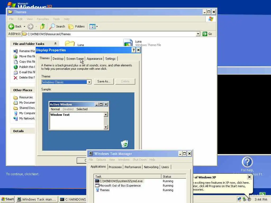Click the Back arrow in Themes window

click(x=11, y=26)
